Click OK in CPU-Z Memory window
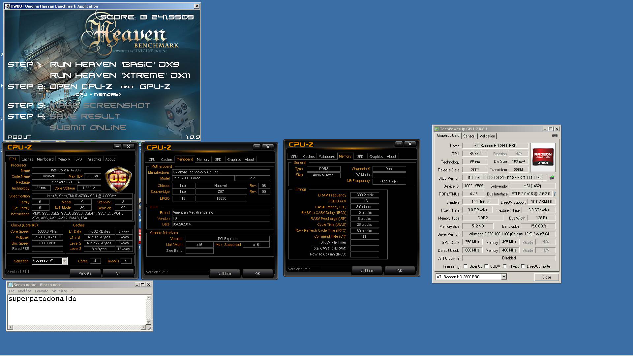This screenshot has width=633, height=356. (400, 271)
